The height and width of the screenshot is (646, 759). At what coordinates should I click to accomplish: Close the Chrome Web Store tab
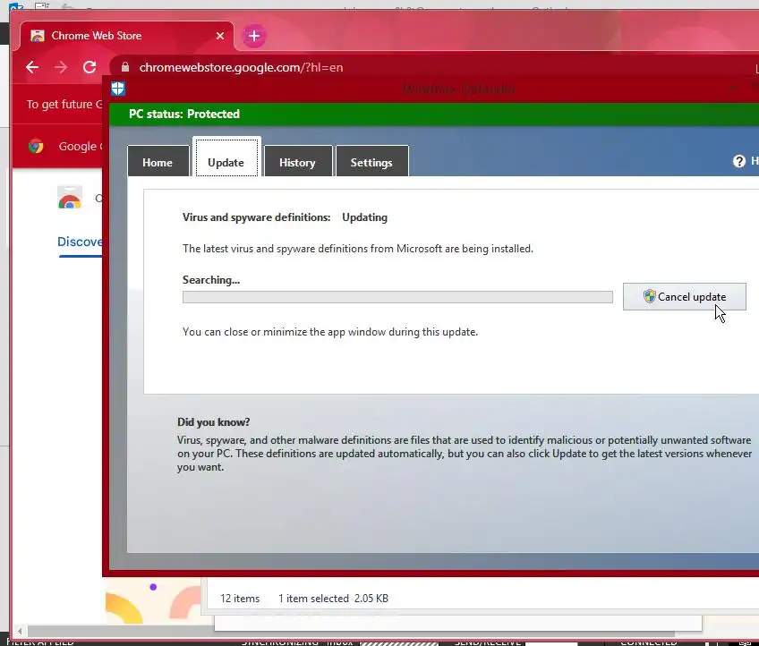(220, 36)
